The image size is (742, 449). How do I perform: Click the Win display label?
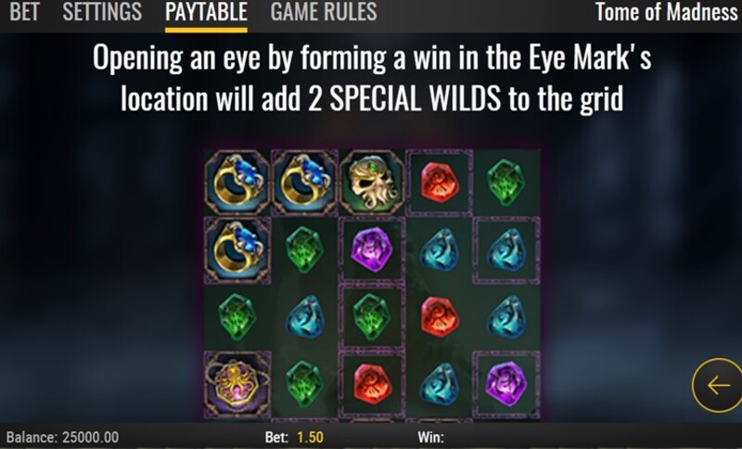tap(430, 437)
